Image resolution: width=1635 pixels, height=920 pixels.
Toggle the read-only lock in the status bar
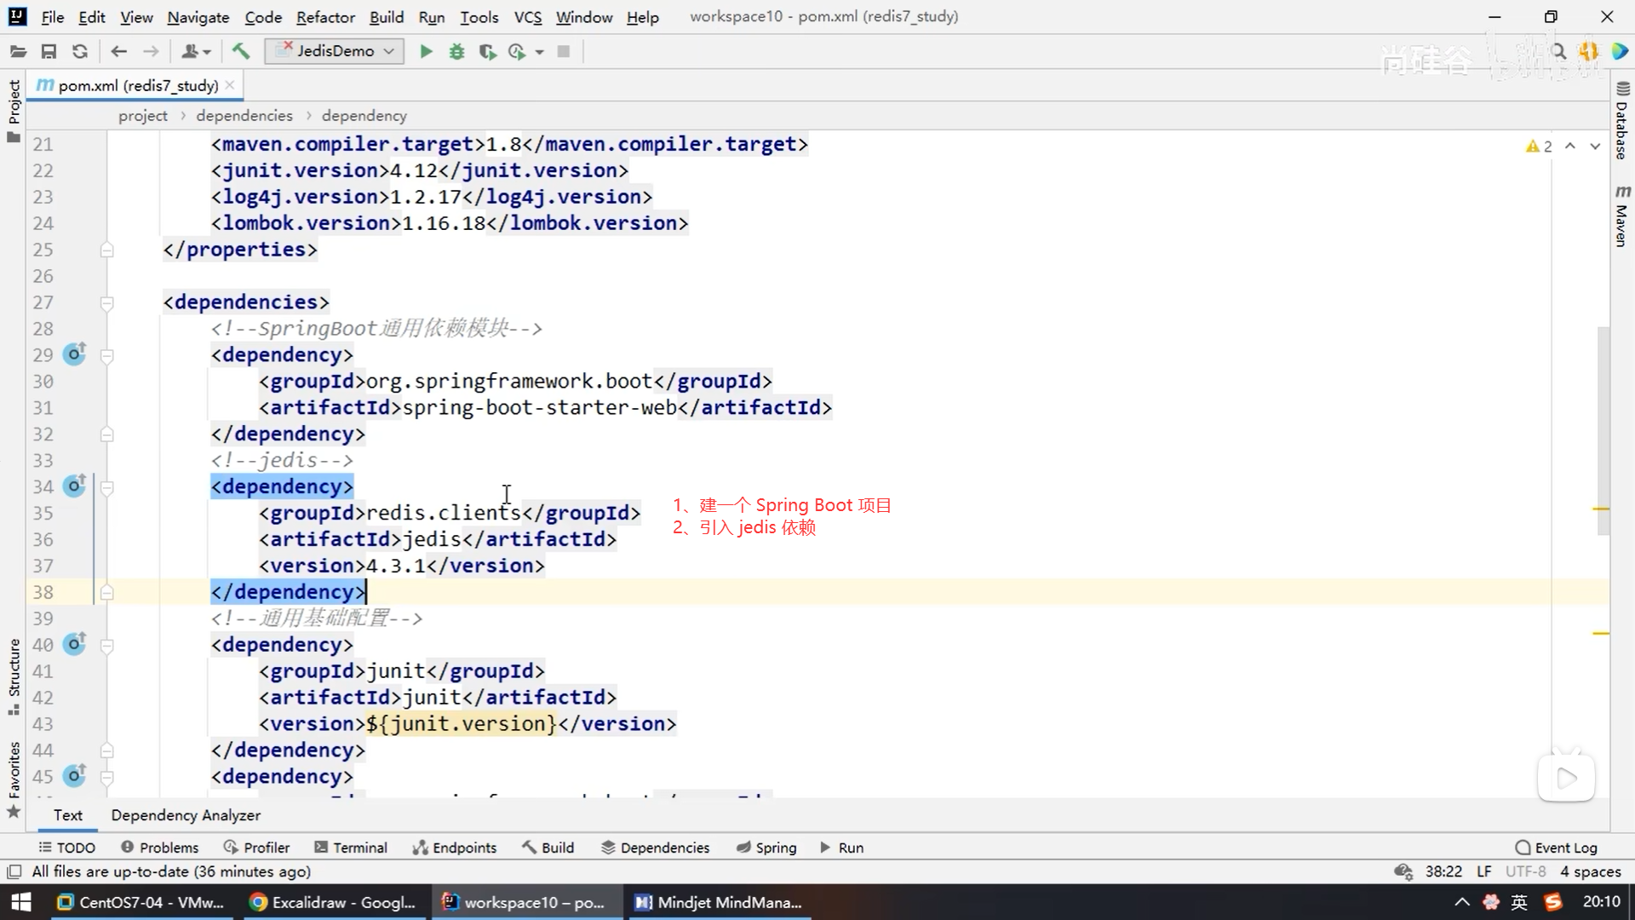pos(1403,871)
